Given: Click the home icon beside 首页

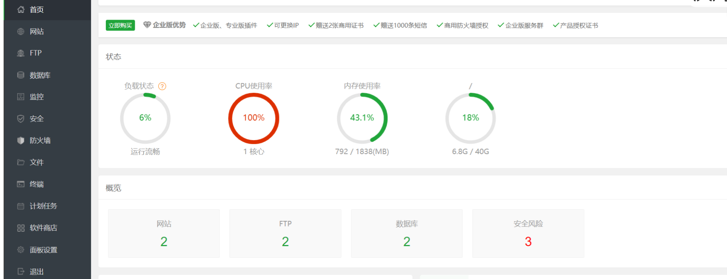Looking at the screenshot, I should [x=21, y=9].
